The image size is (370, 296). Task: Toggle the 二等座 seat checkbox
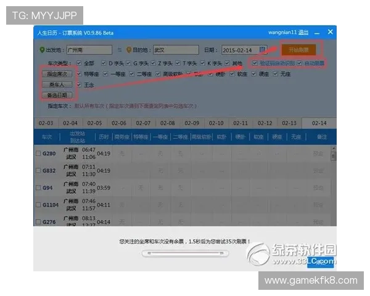coord(132,74)
